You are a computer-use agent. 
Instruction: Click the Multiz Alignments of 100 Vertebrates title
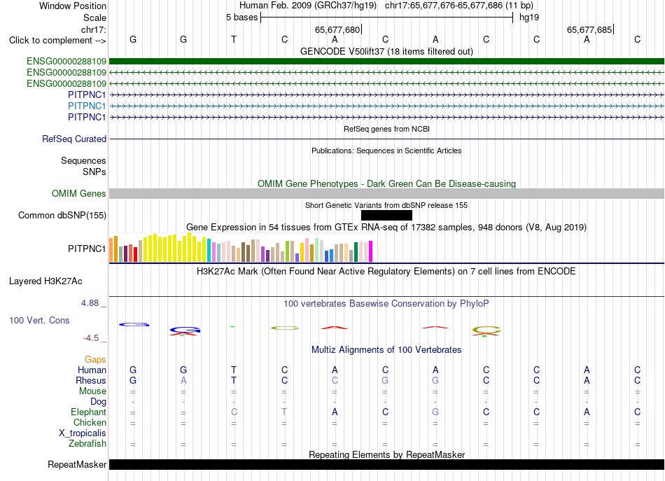tap(386, 349)
